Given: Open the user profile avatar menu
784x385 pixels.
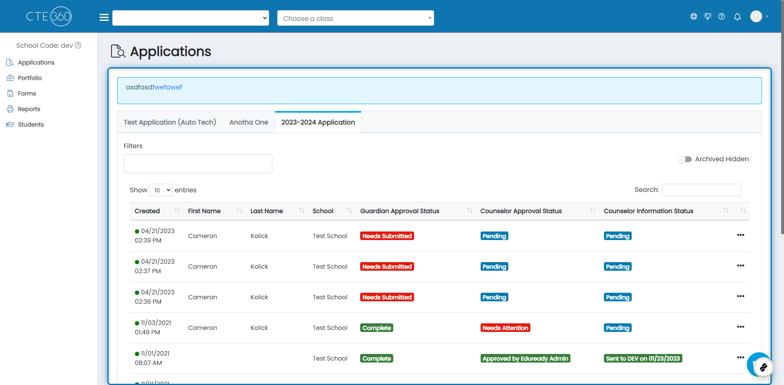Looking at the screenshot, I should 759,16.
